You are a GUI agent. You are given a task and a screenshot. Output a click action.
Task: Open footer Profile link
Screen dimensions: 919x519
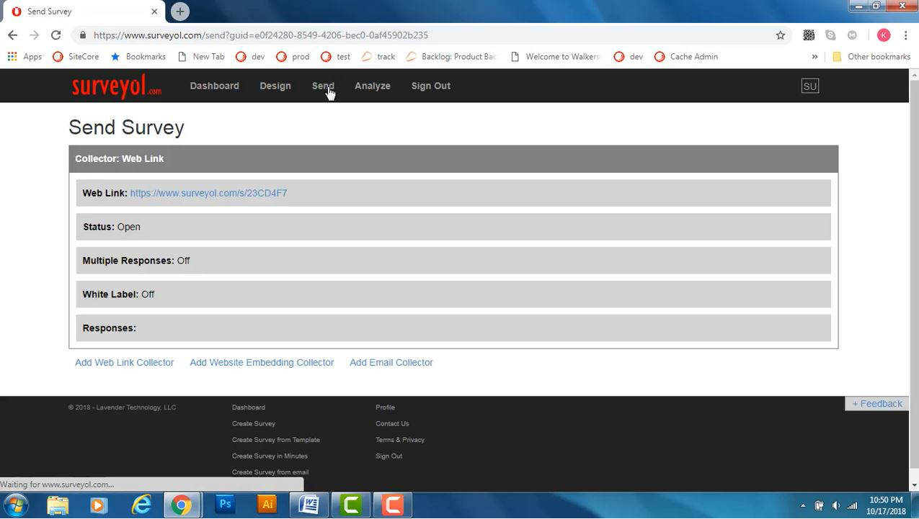(385, 407)
